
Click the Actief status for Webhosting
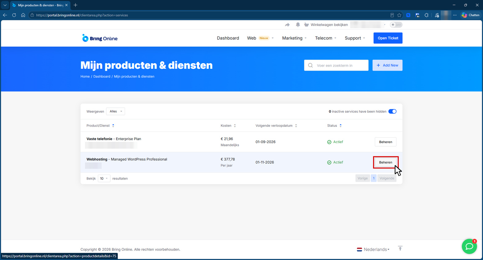335,162
